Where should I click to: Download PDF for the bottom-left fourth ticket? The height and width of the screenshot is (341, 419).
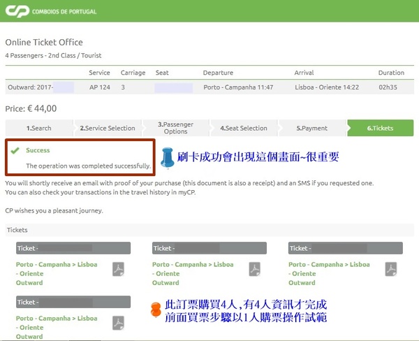tap(119, 323)
